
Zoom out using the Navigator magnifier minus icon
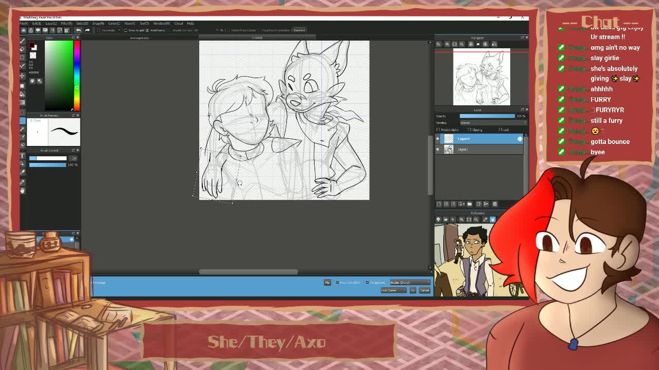click(x=461, y=44)
